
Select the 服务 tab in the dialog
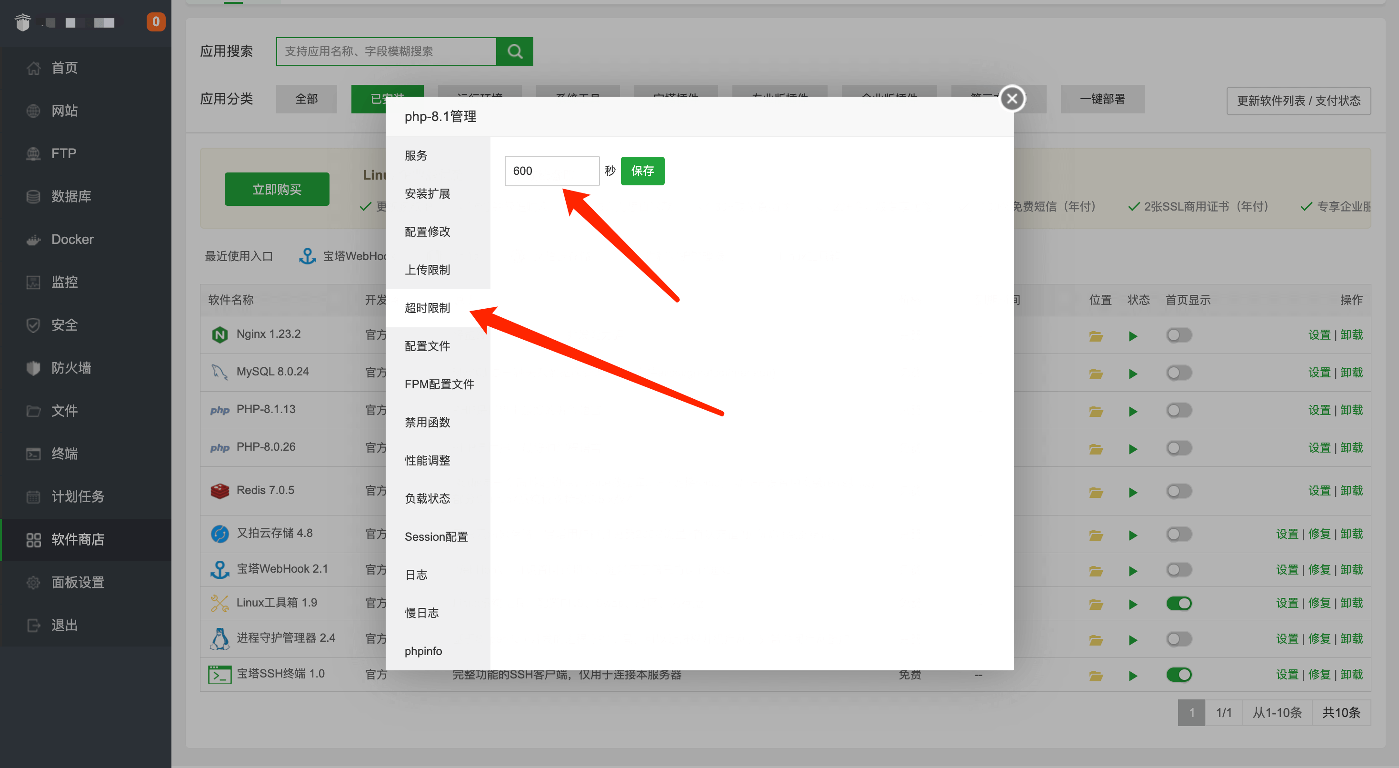438,155
